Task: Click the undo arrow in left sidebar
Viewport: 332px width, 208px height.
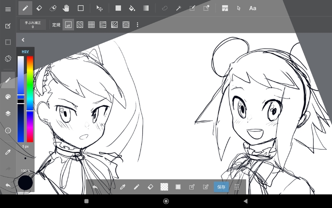Action: point(8,185)
